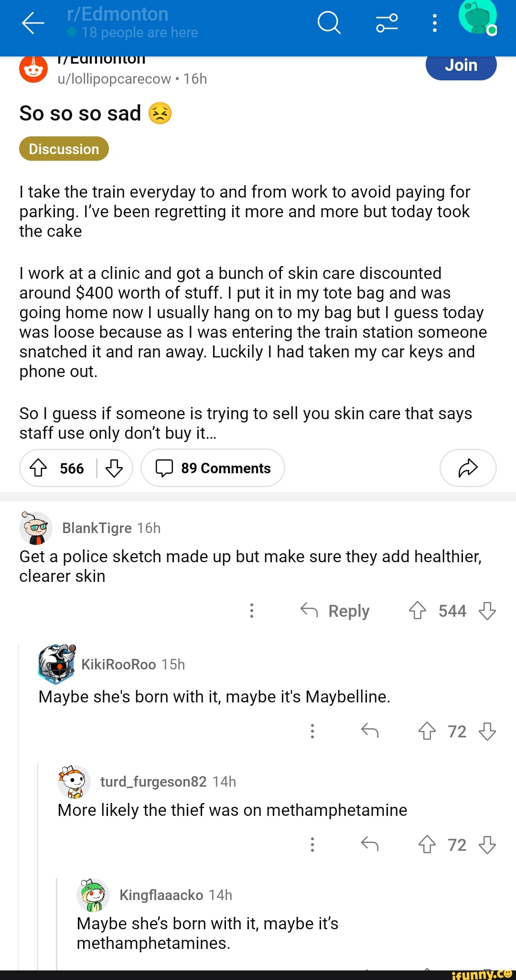The image size is (516, 980).
Task: Join the r/Edmonton community
Action: (x=461, y=66)
